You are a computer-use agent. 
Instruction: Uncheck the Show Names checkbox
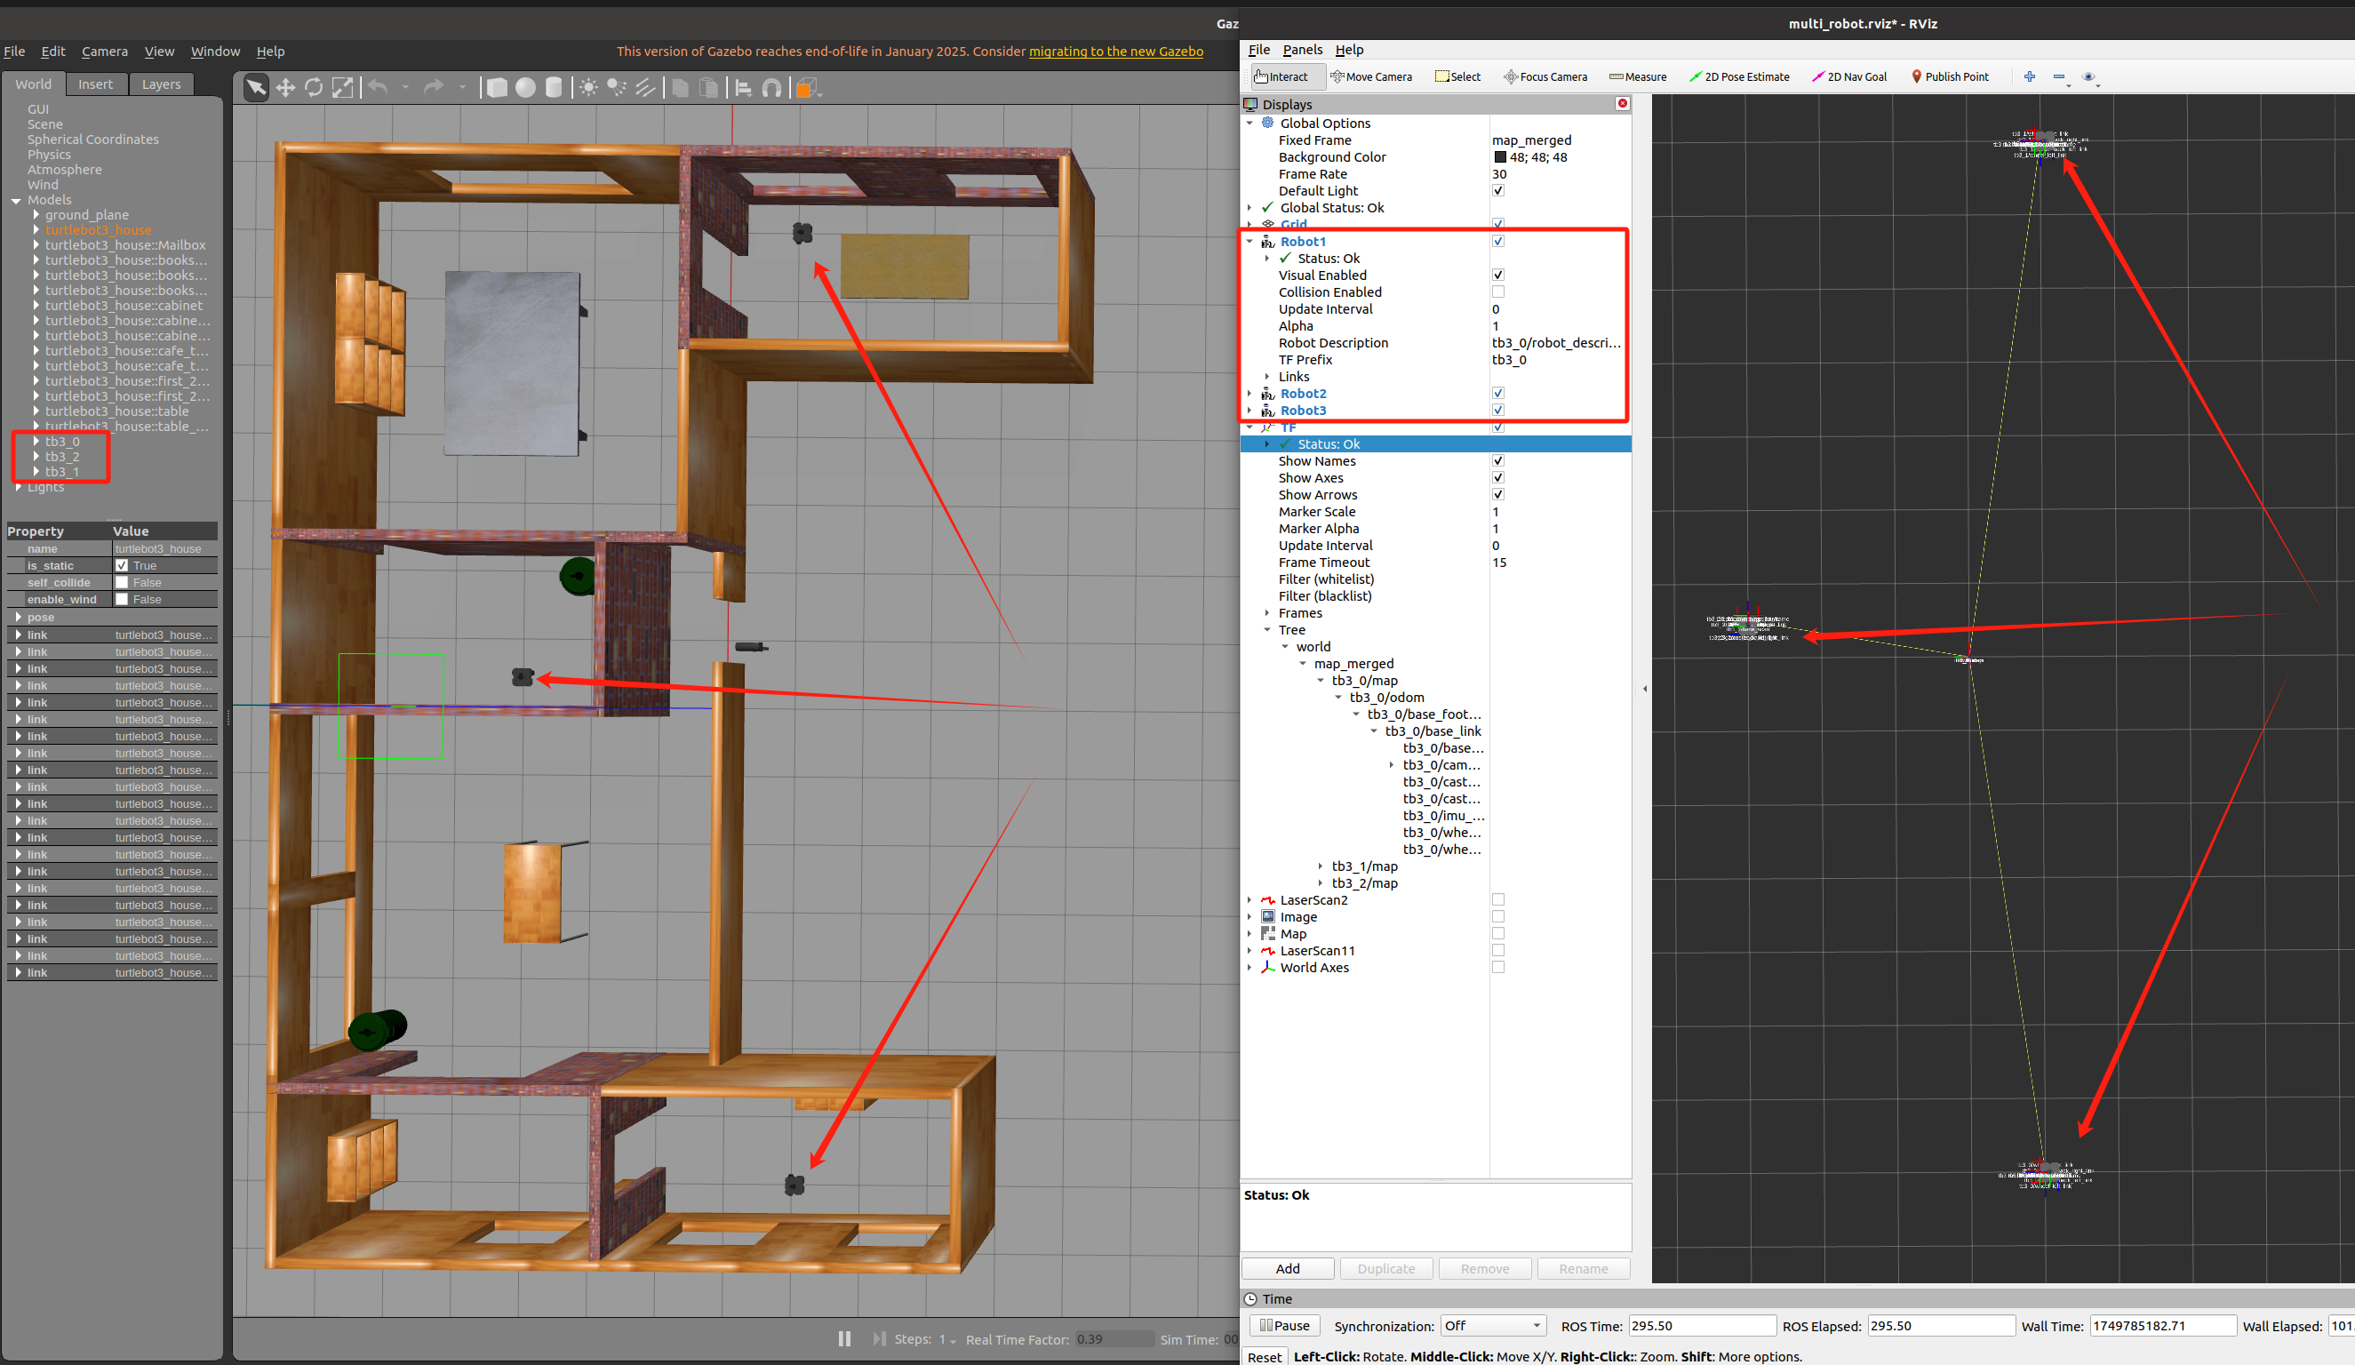[1498, 460]
